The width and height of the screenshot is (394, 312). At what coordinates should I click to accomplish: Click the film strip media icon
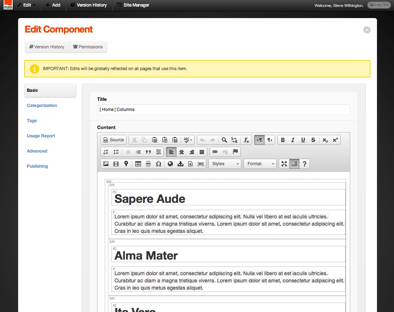[x=116, y=164]
